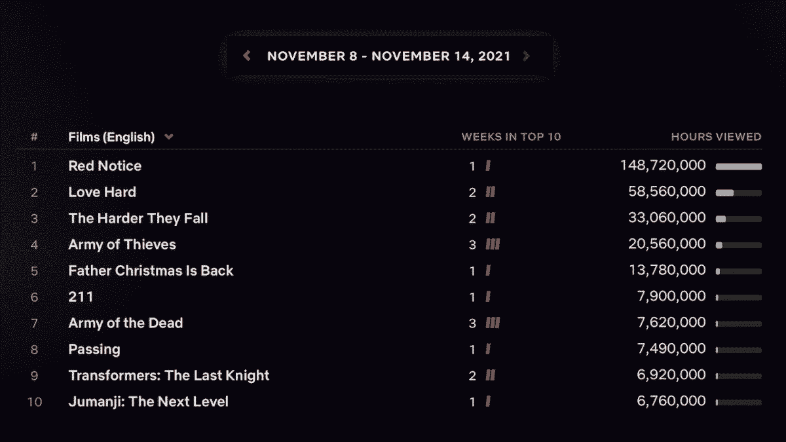Open the Films (English) category dropdown
Image resolution: width=786 pixels, height=442 pixels.
(x=121, y=138)
